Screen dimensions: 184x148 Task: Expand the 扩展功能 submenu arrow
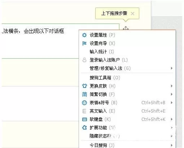[x=172, y=128]
